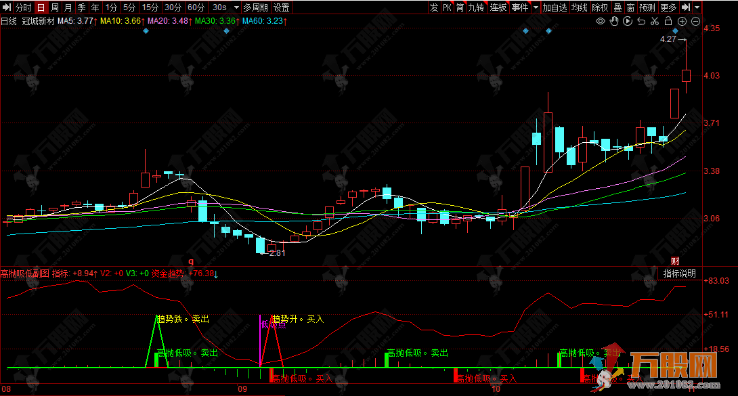Viewport: 738px width, 396px height.
Task: Click the blue diamond event marker above latest candle
Action: click(x=675, y=31)
